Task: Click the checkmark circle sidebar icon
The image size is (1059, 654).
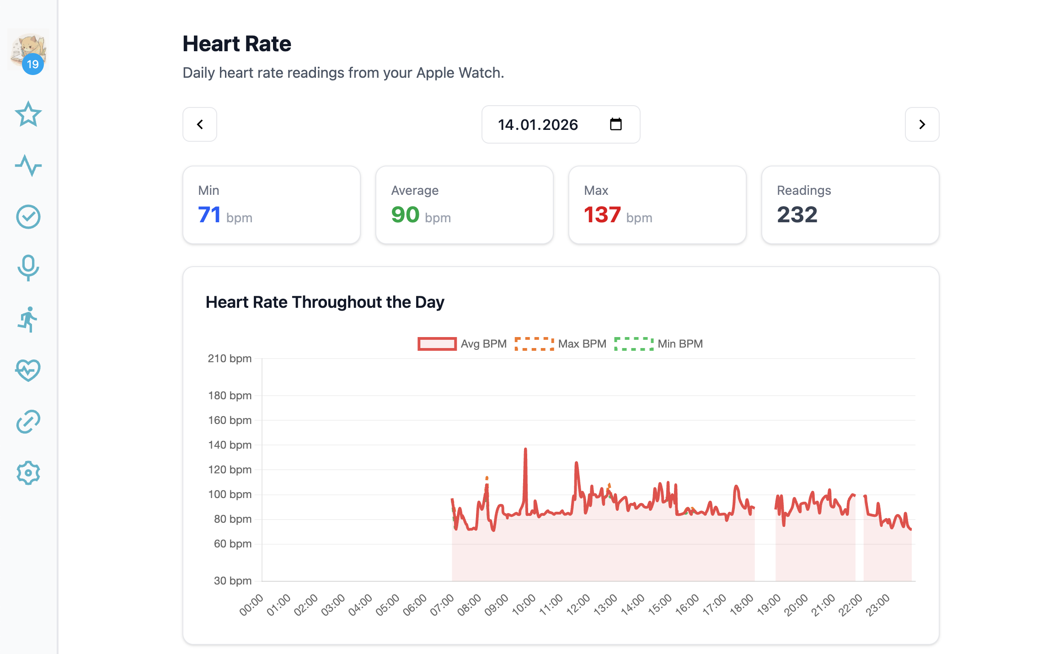Action: point(28,217)
